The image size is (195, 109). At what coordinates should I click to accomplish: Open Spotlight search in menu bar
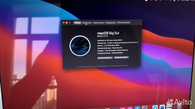click(170, 1)
